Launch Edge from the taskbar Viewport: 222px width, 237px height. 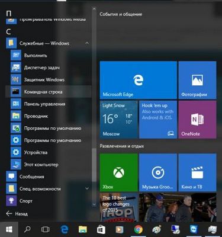(64, 229)
